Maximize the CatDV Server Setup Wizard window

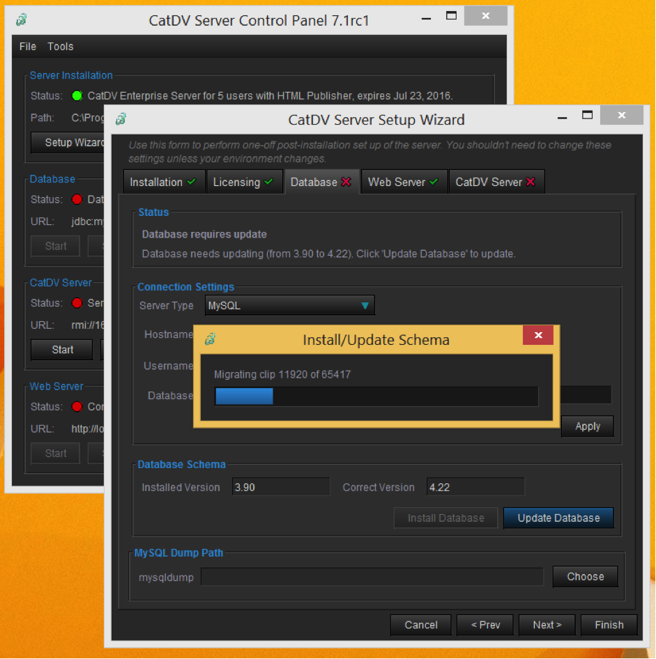point(587,116)
